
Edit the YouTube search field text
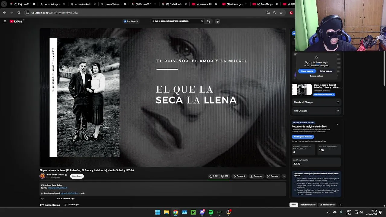[176, 21]
